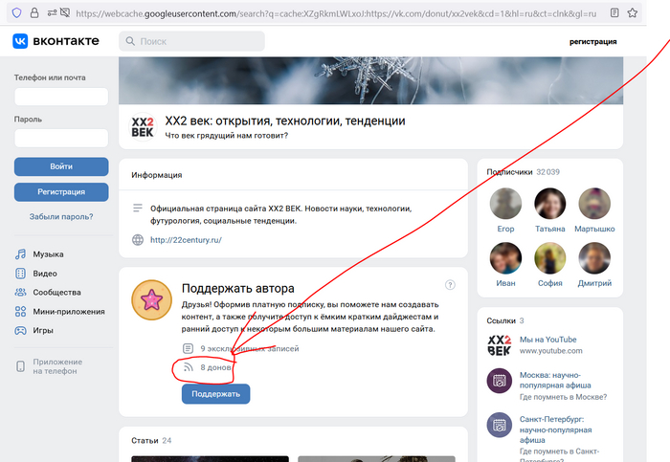670x462 pixels.
Task: Open subscriber Татьяна's avatar
Action: [550, 203]
